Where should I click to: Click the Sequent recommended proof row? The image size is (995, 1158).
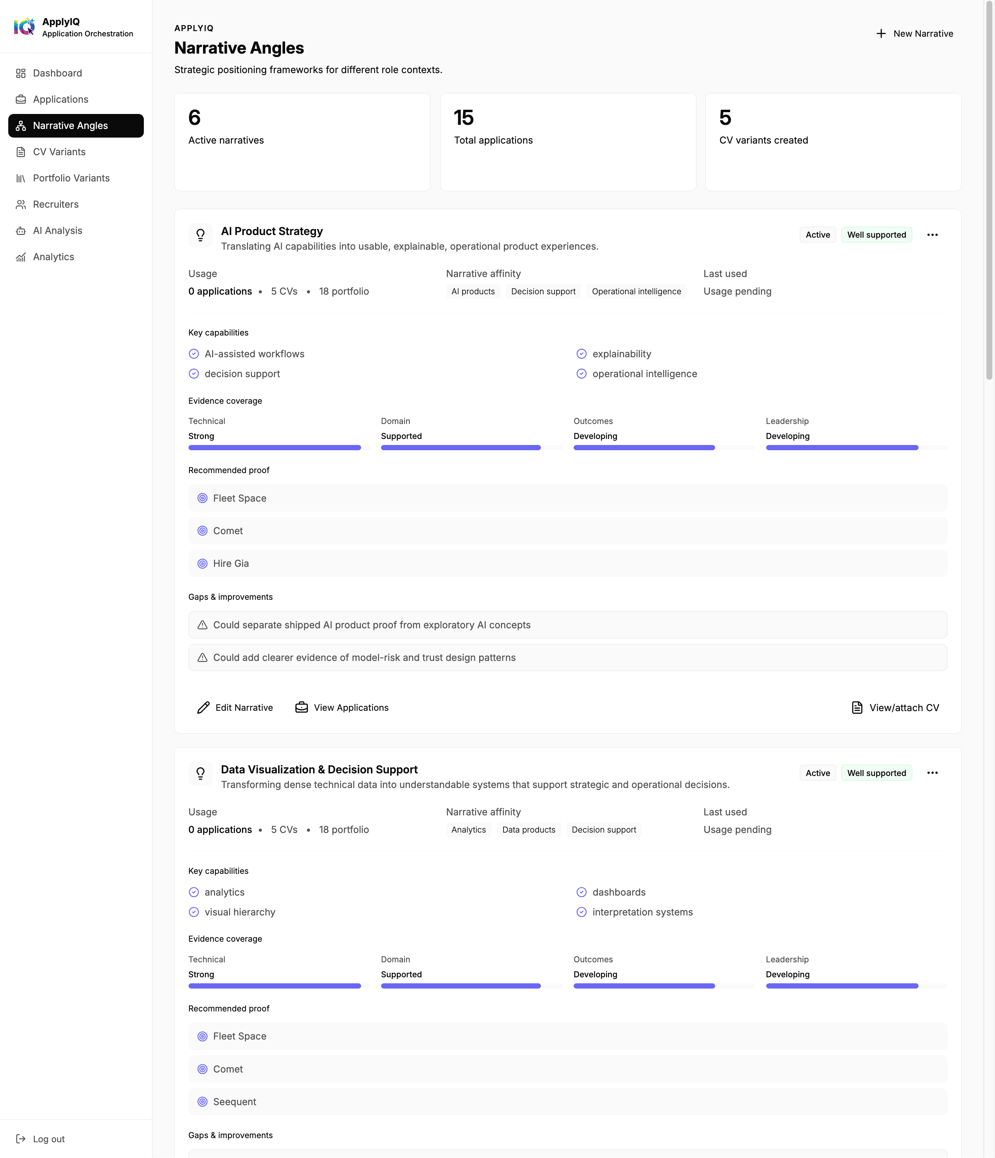[567, 1101]
